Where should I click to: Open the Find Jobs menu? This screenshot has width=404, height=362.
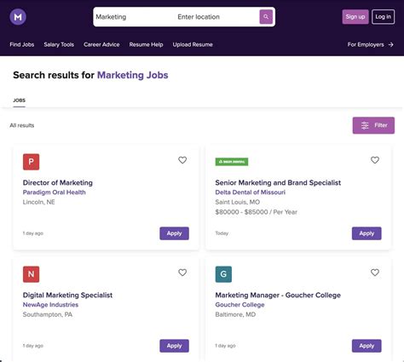coord(22,44)
